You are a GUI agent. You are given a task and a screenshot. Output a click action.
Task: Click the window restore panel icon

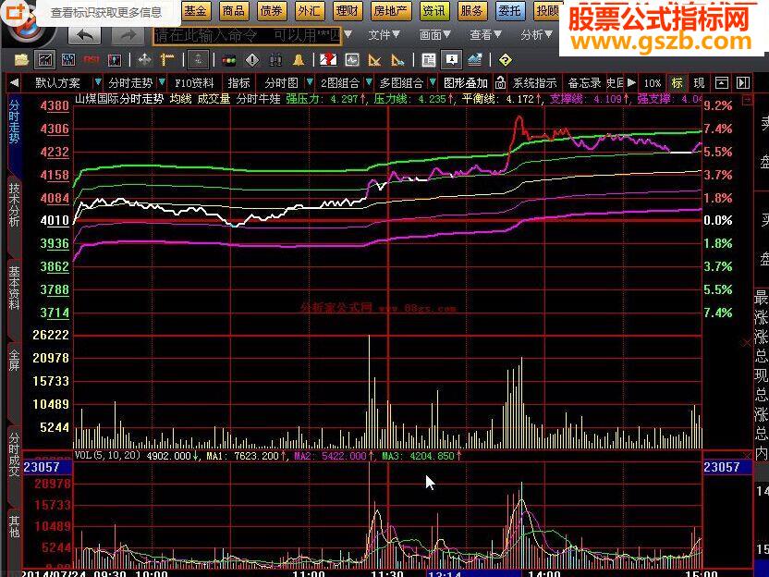point(722,82)
